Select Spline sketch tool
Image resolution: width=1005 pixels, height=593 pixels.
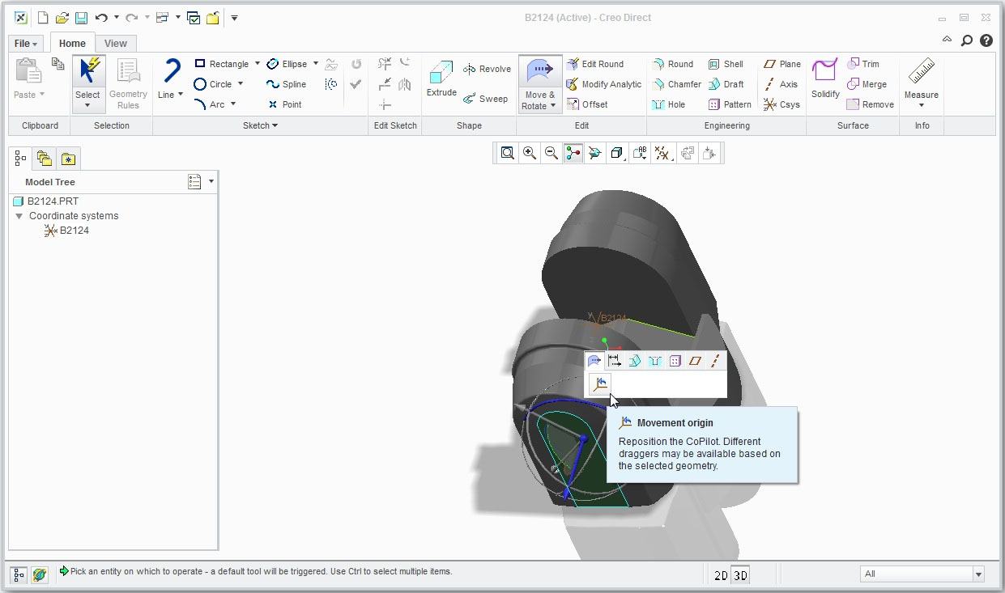(287, 84)
